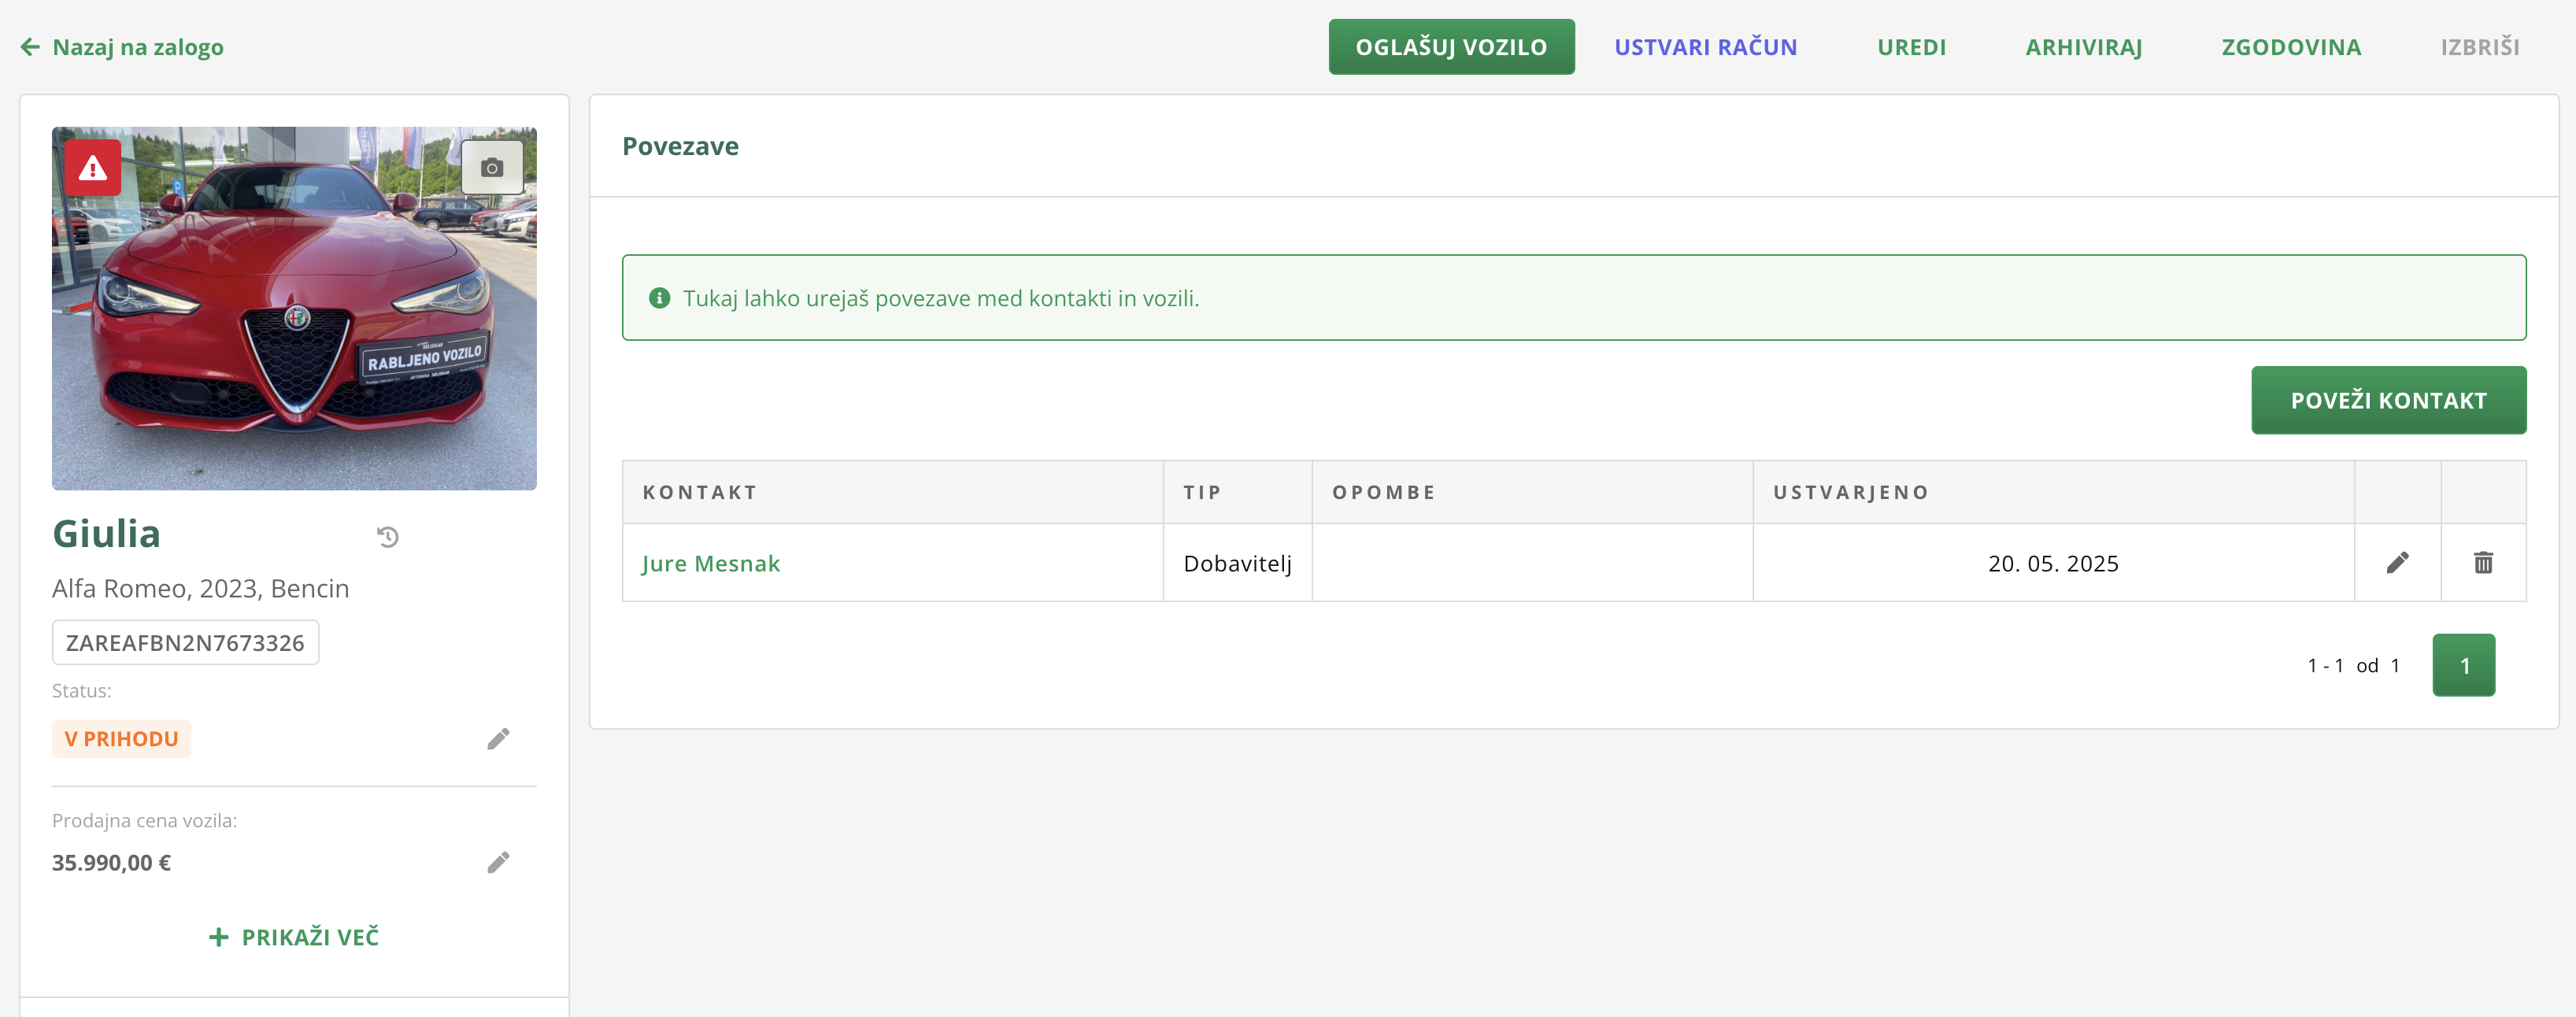Image resolution: width=2576 pixels, height=1017 pixels.
Task: Edit sale price with pencil icon
Action: [498, 862]
